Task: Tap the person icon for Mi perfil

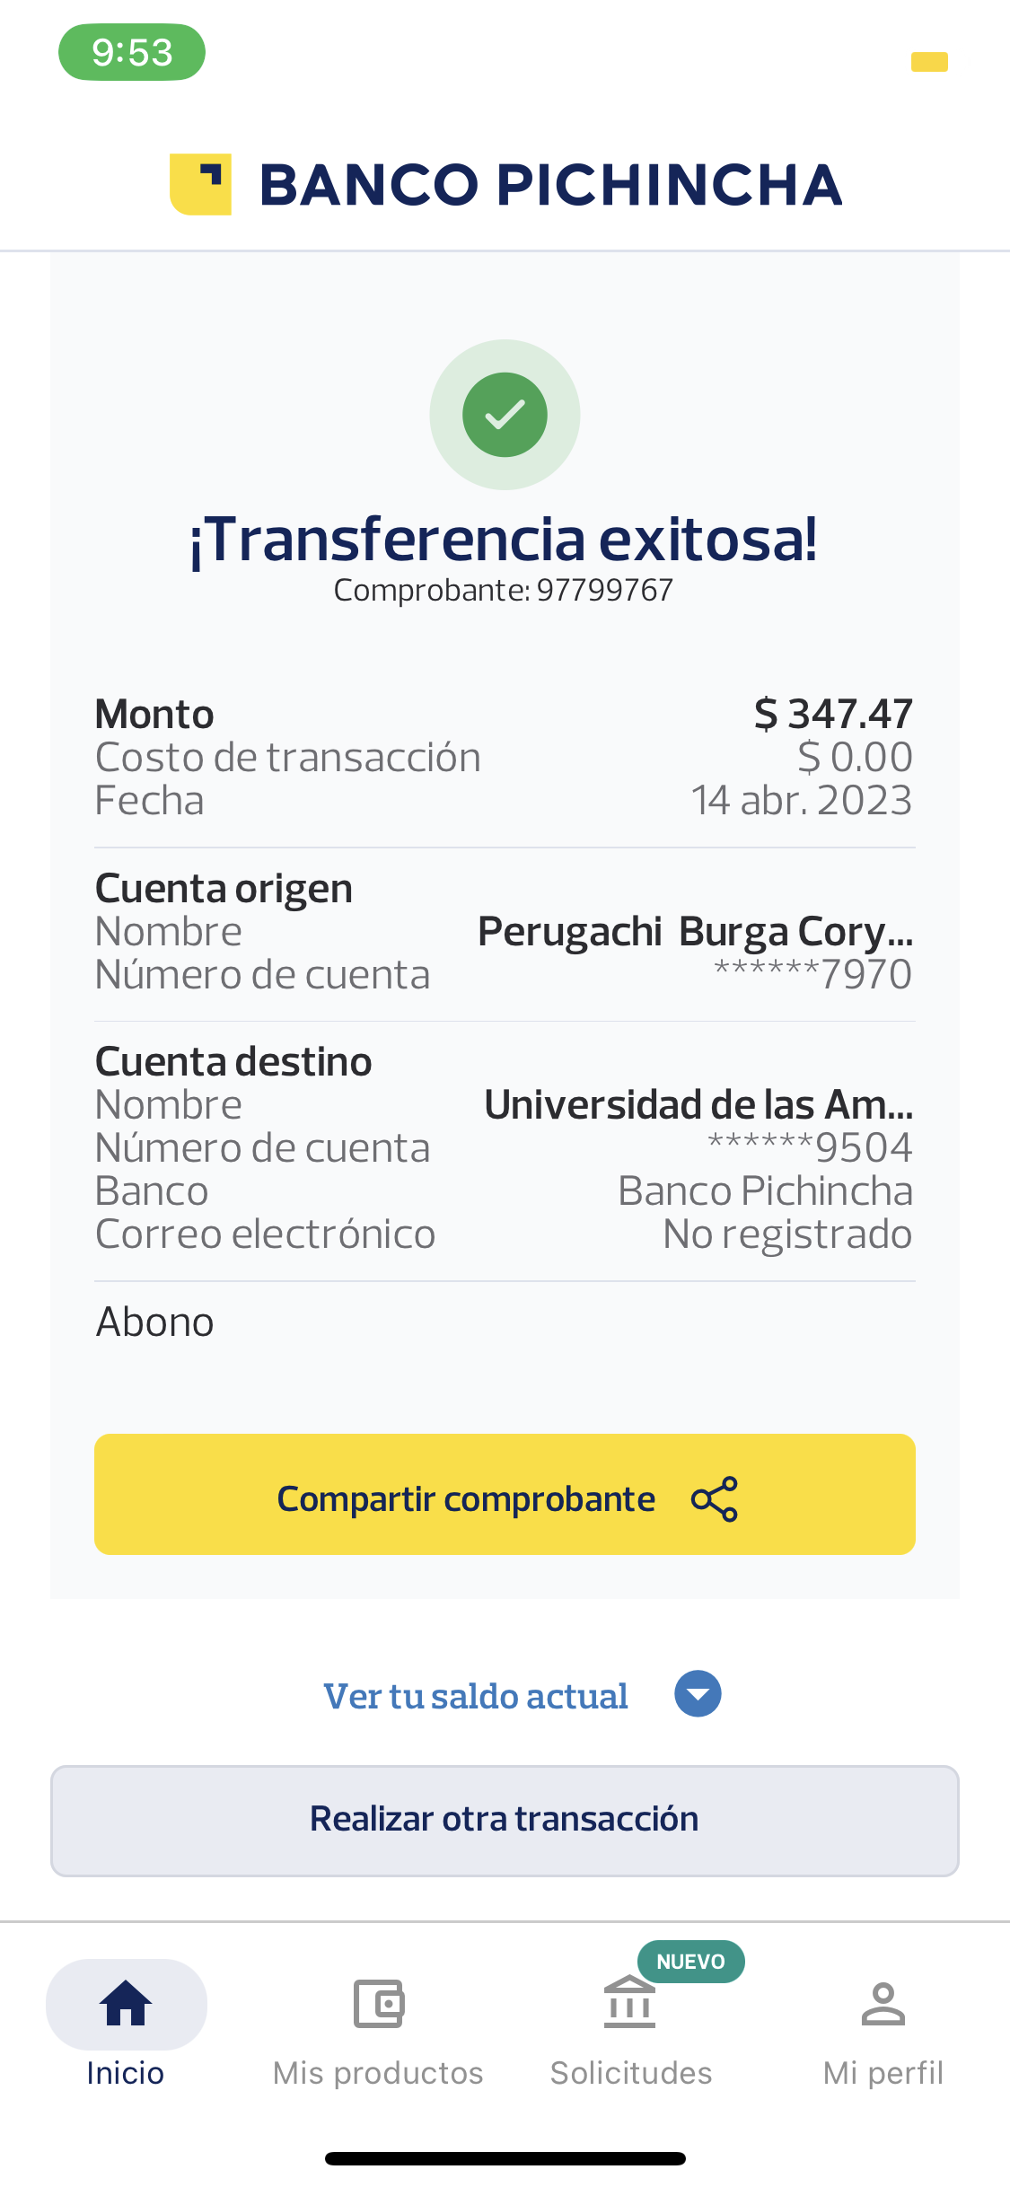Action: 883,2004
